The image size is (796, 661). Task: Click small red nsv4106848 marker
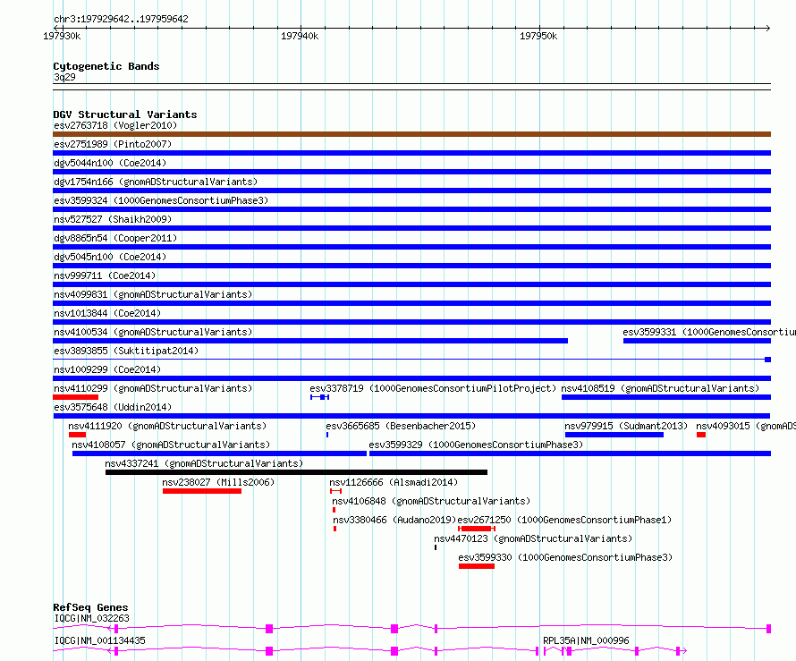[x=334, y=510]
